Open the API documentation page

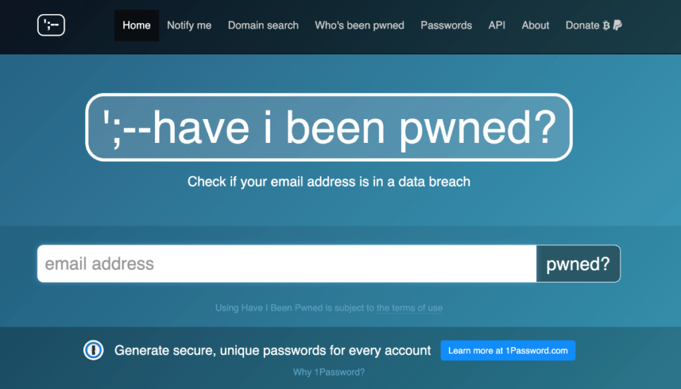[496, 25]
